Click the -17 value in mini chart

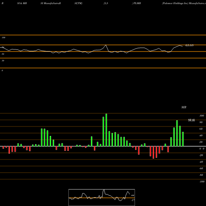tap(133, 200)
